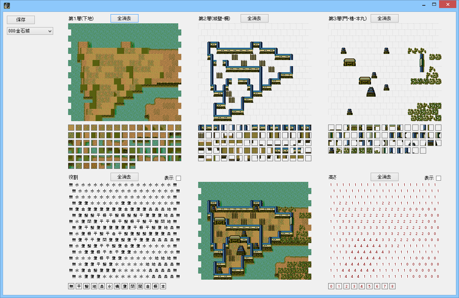Pick the 無 (none) role tile
459x298 pixels.
pos(71,286)
